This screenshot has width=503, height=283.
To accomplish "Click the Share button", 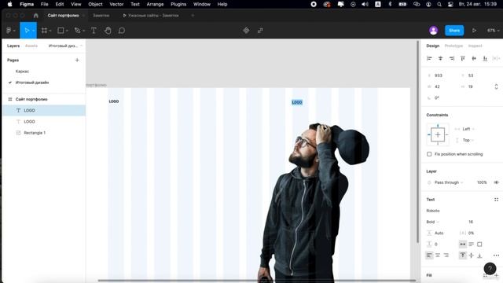I will pos(454,31).
